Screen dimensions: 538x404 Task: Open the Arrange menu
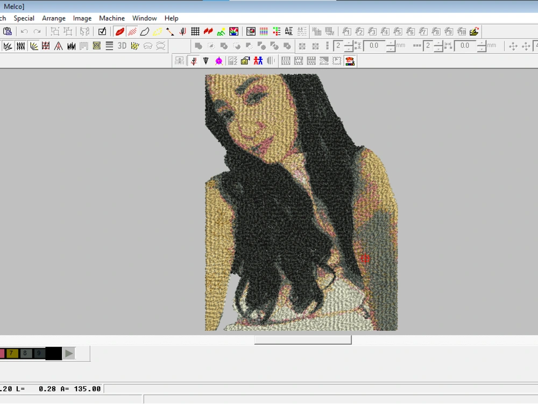click(54, 18)
